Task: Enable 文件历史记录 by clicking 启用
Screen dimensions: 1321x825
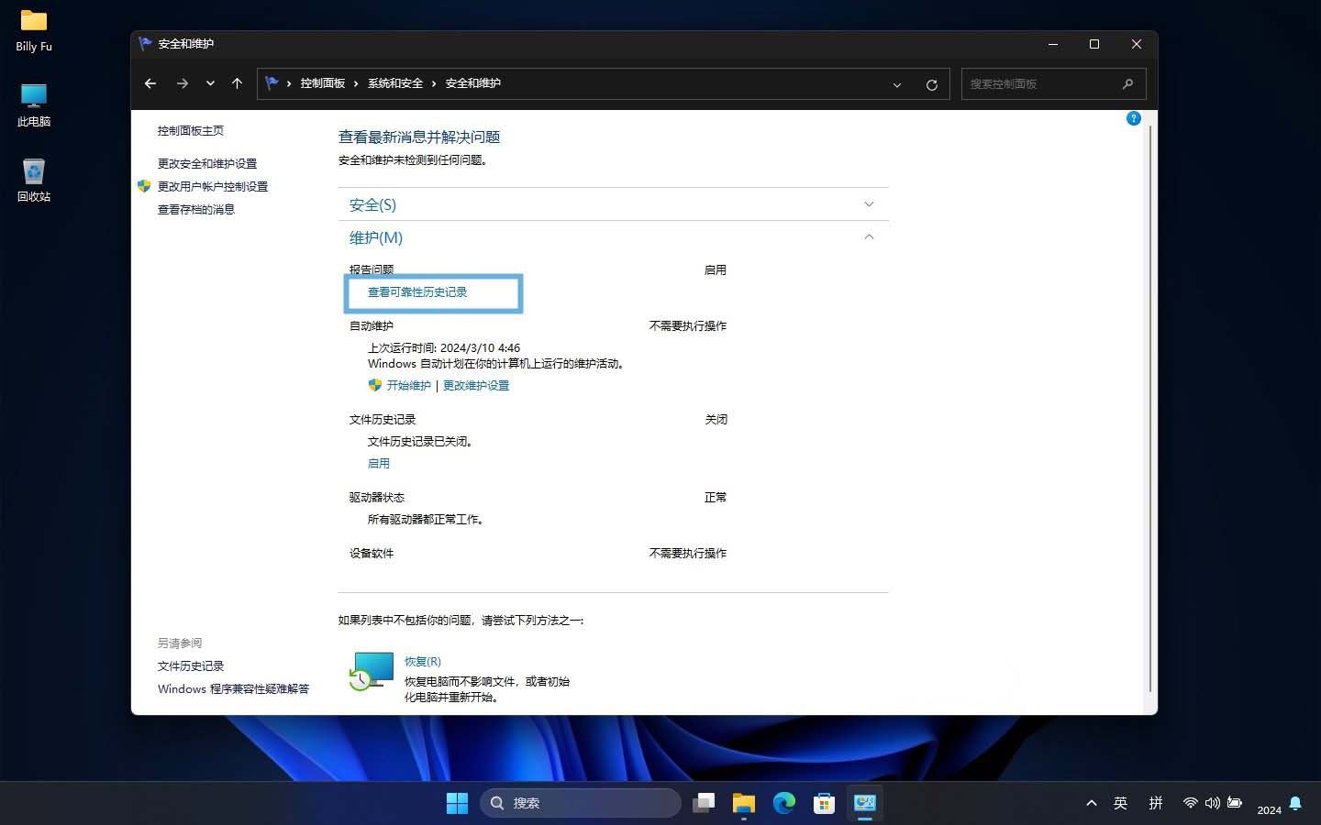Action: 378,463
